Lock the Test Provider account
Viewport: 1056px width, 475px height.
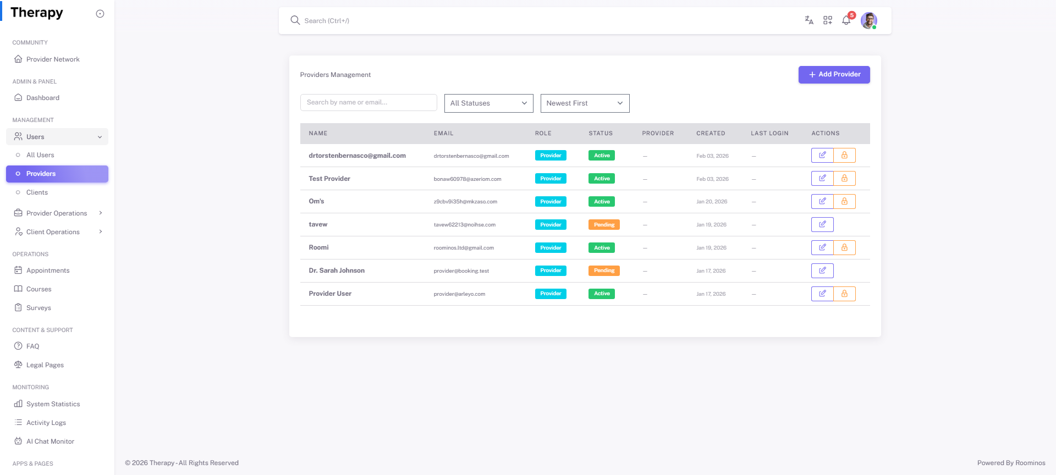(844, 179)
